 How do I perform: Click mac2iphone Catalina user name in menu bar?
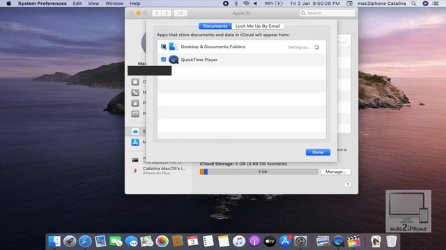381,3
